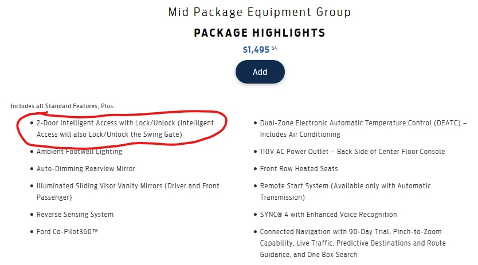Click the PACKAGE HIGHLIGHTS title
Image resolution: width=478 pixels, height=265 pixels.
pyautogui.click(x=260, y=33)
